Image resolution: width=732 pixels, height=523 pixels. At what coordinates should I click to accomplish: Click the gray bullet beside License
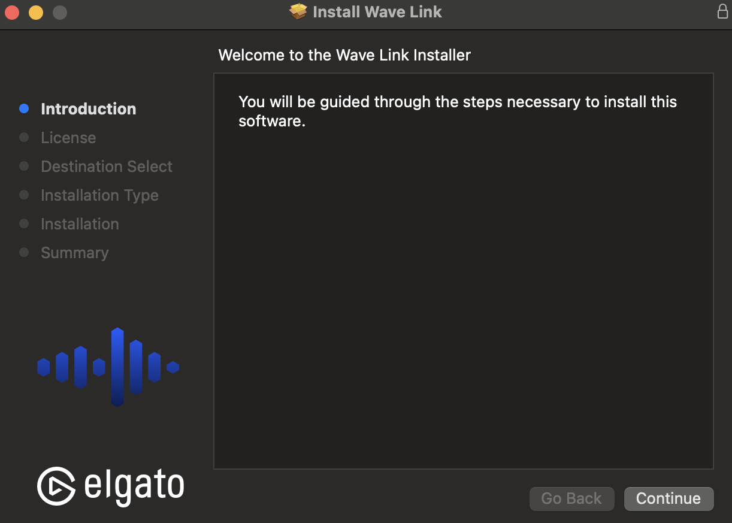click(x=24, y=137)
